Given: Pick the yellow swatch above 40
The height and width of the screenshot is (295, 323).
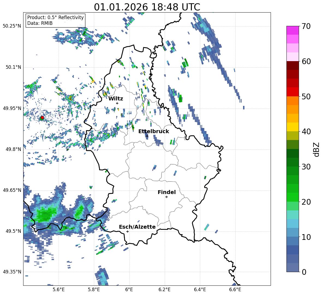Looking at the screenshot, I should [292, 127].
